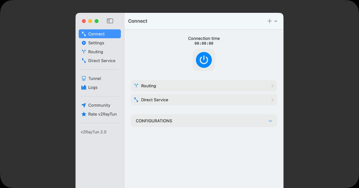Open the Community link label
Image resolution: width=359 pixels, height=188 pixels.
[99, 105]
